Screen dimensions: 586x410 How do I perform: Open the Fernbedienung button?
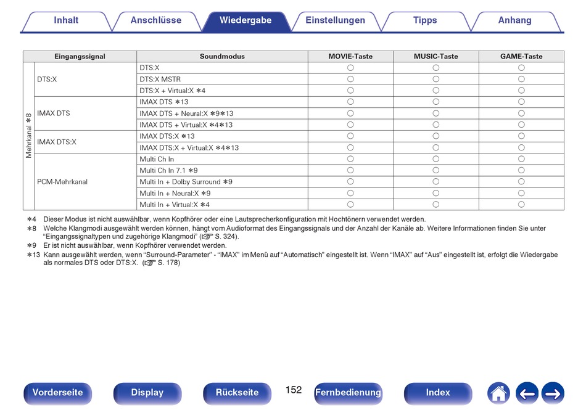pos(348,393)
